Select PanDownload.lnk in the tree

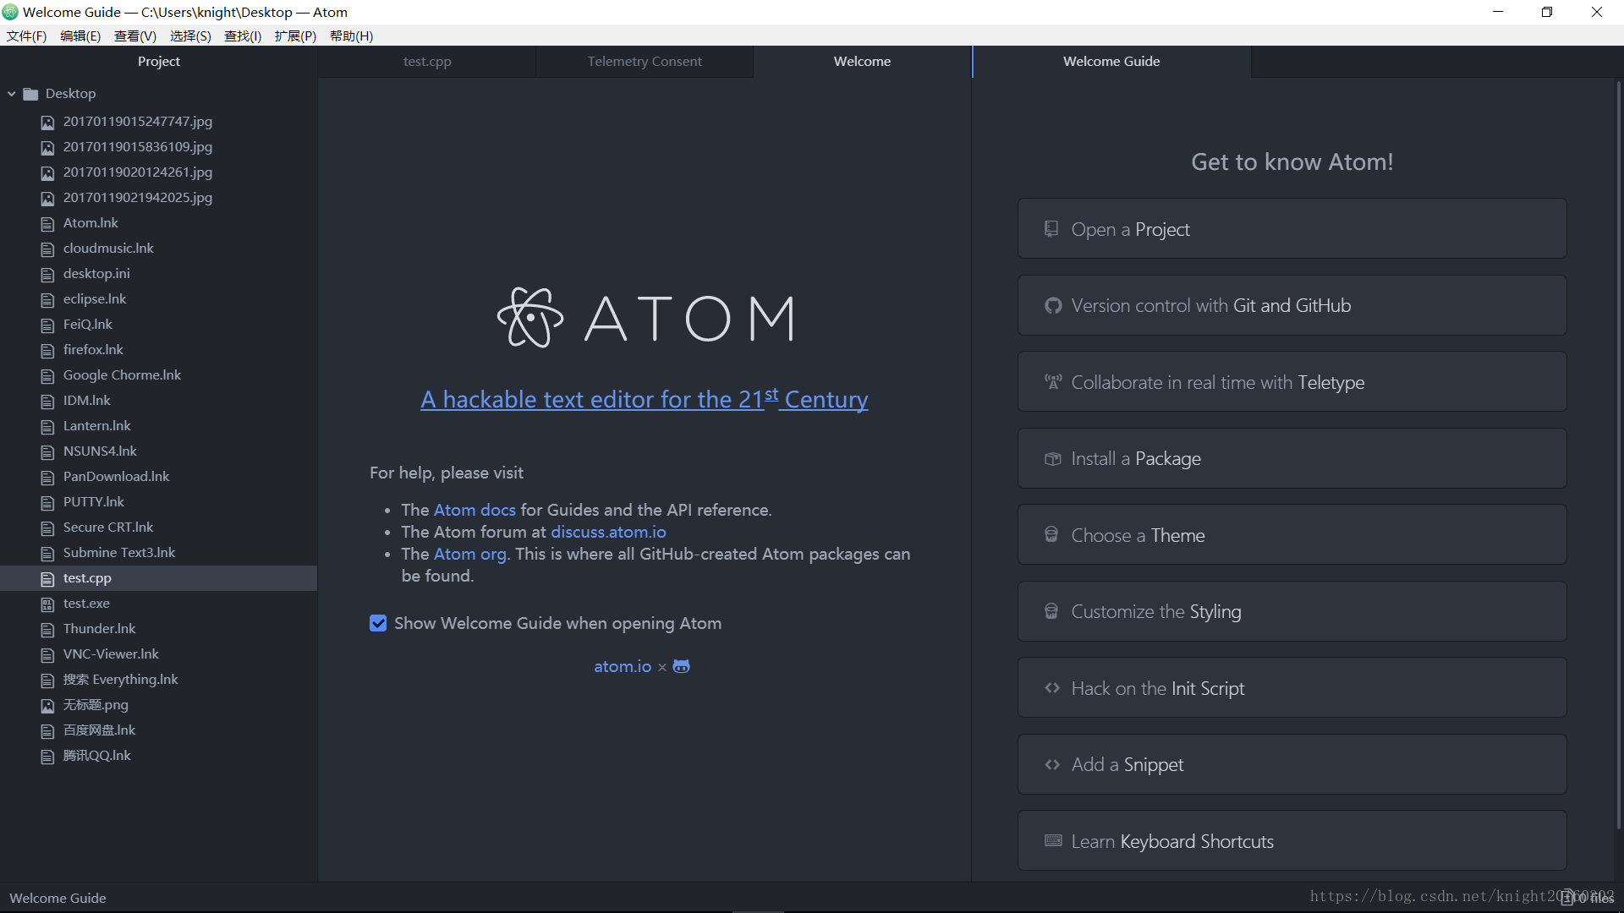coord(158,477)
